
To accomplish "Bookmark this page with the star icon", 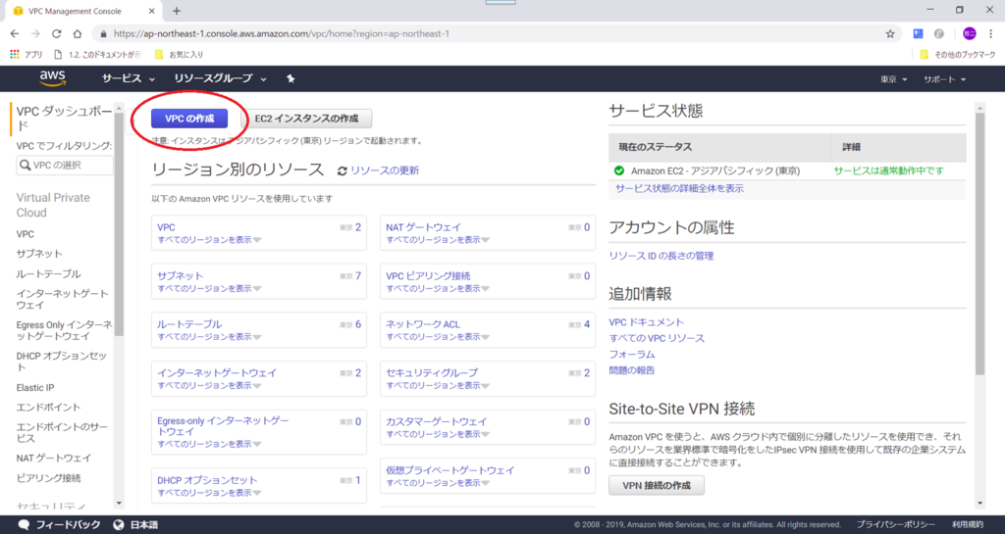I will [890, 34].
